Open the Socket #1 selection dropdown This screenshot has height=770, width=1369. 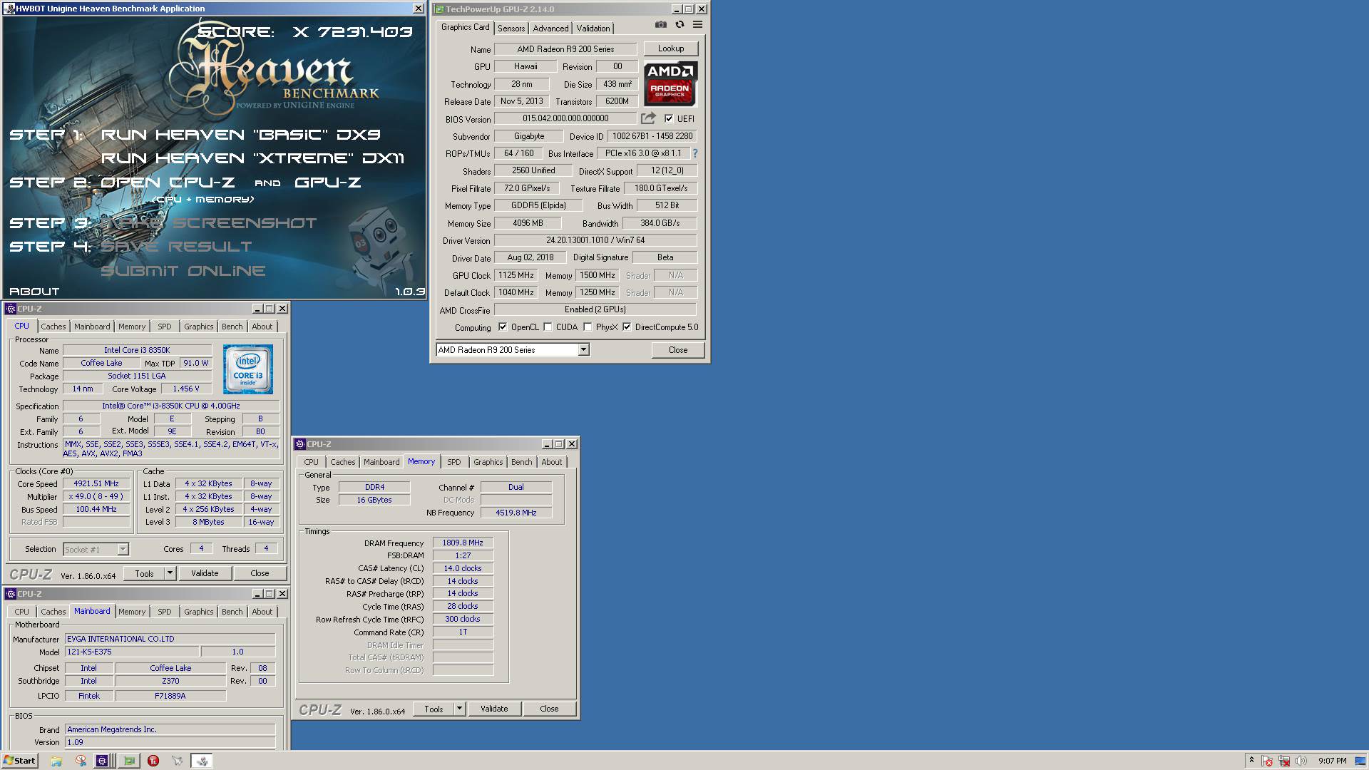[x=96, y=549]
